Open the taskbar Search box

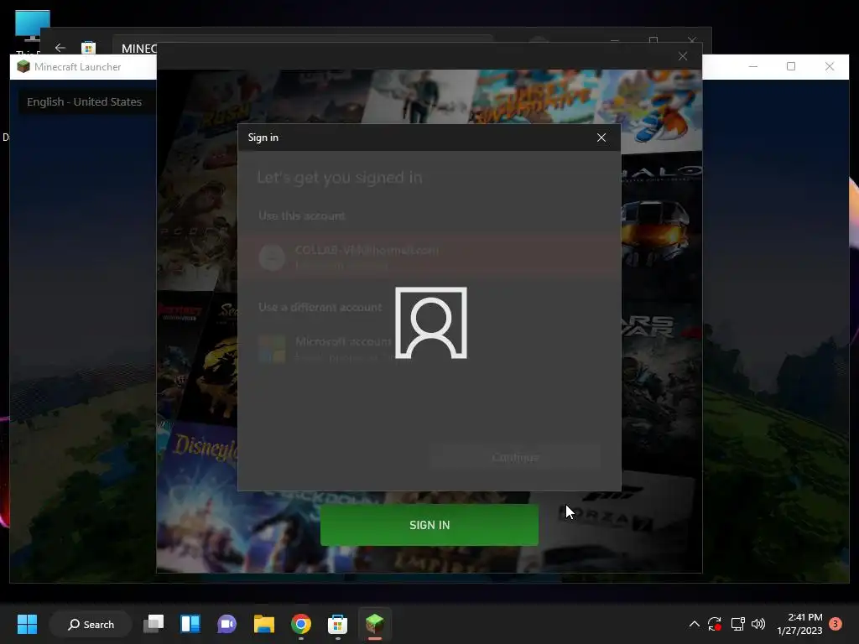91,624
